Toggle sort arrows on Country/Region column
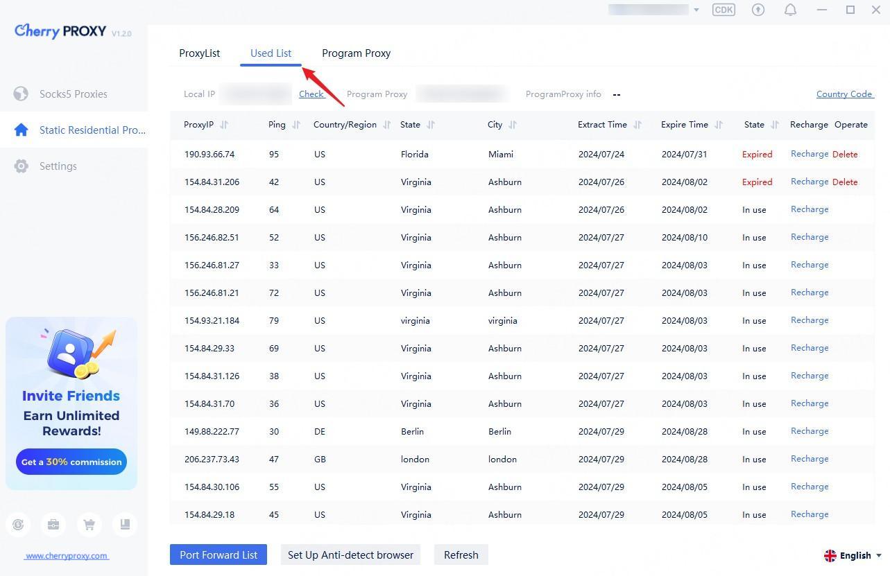Screen dimensions: 890x576 (x=387, y=125)
